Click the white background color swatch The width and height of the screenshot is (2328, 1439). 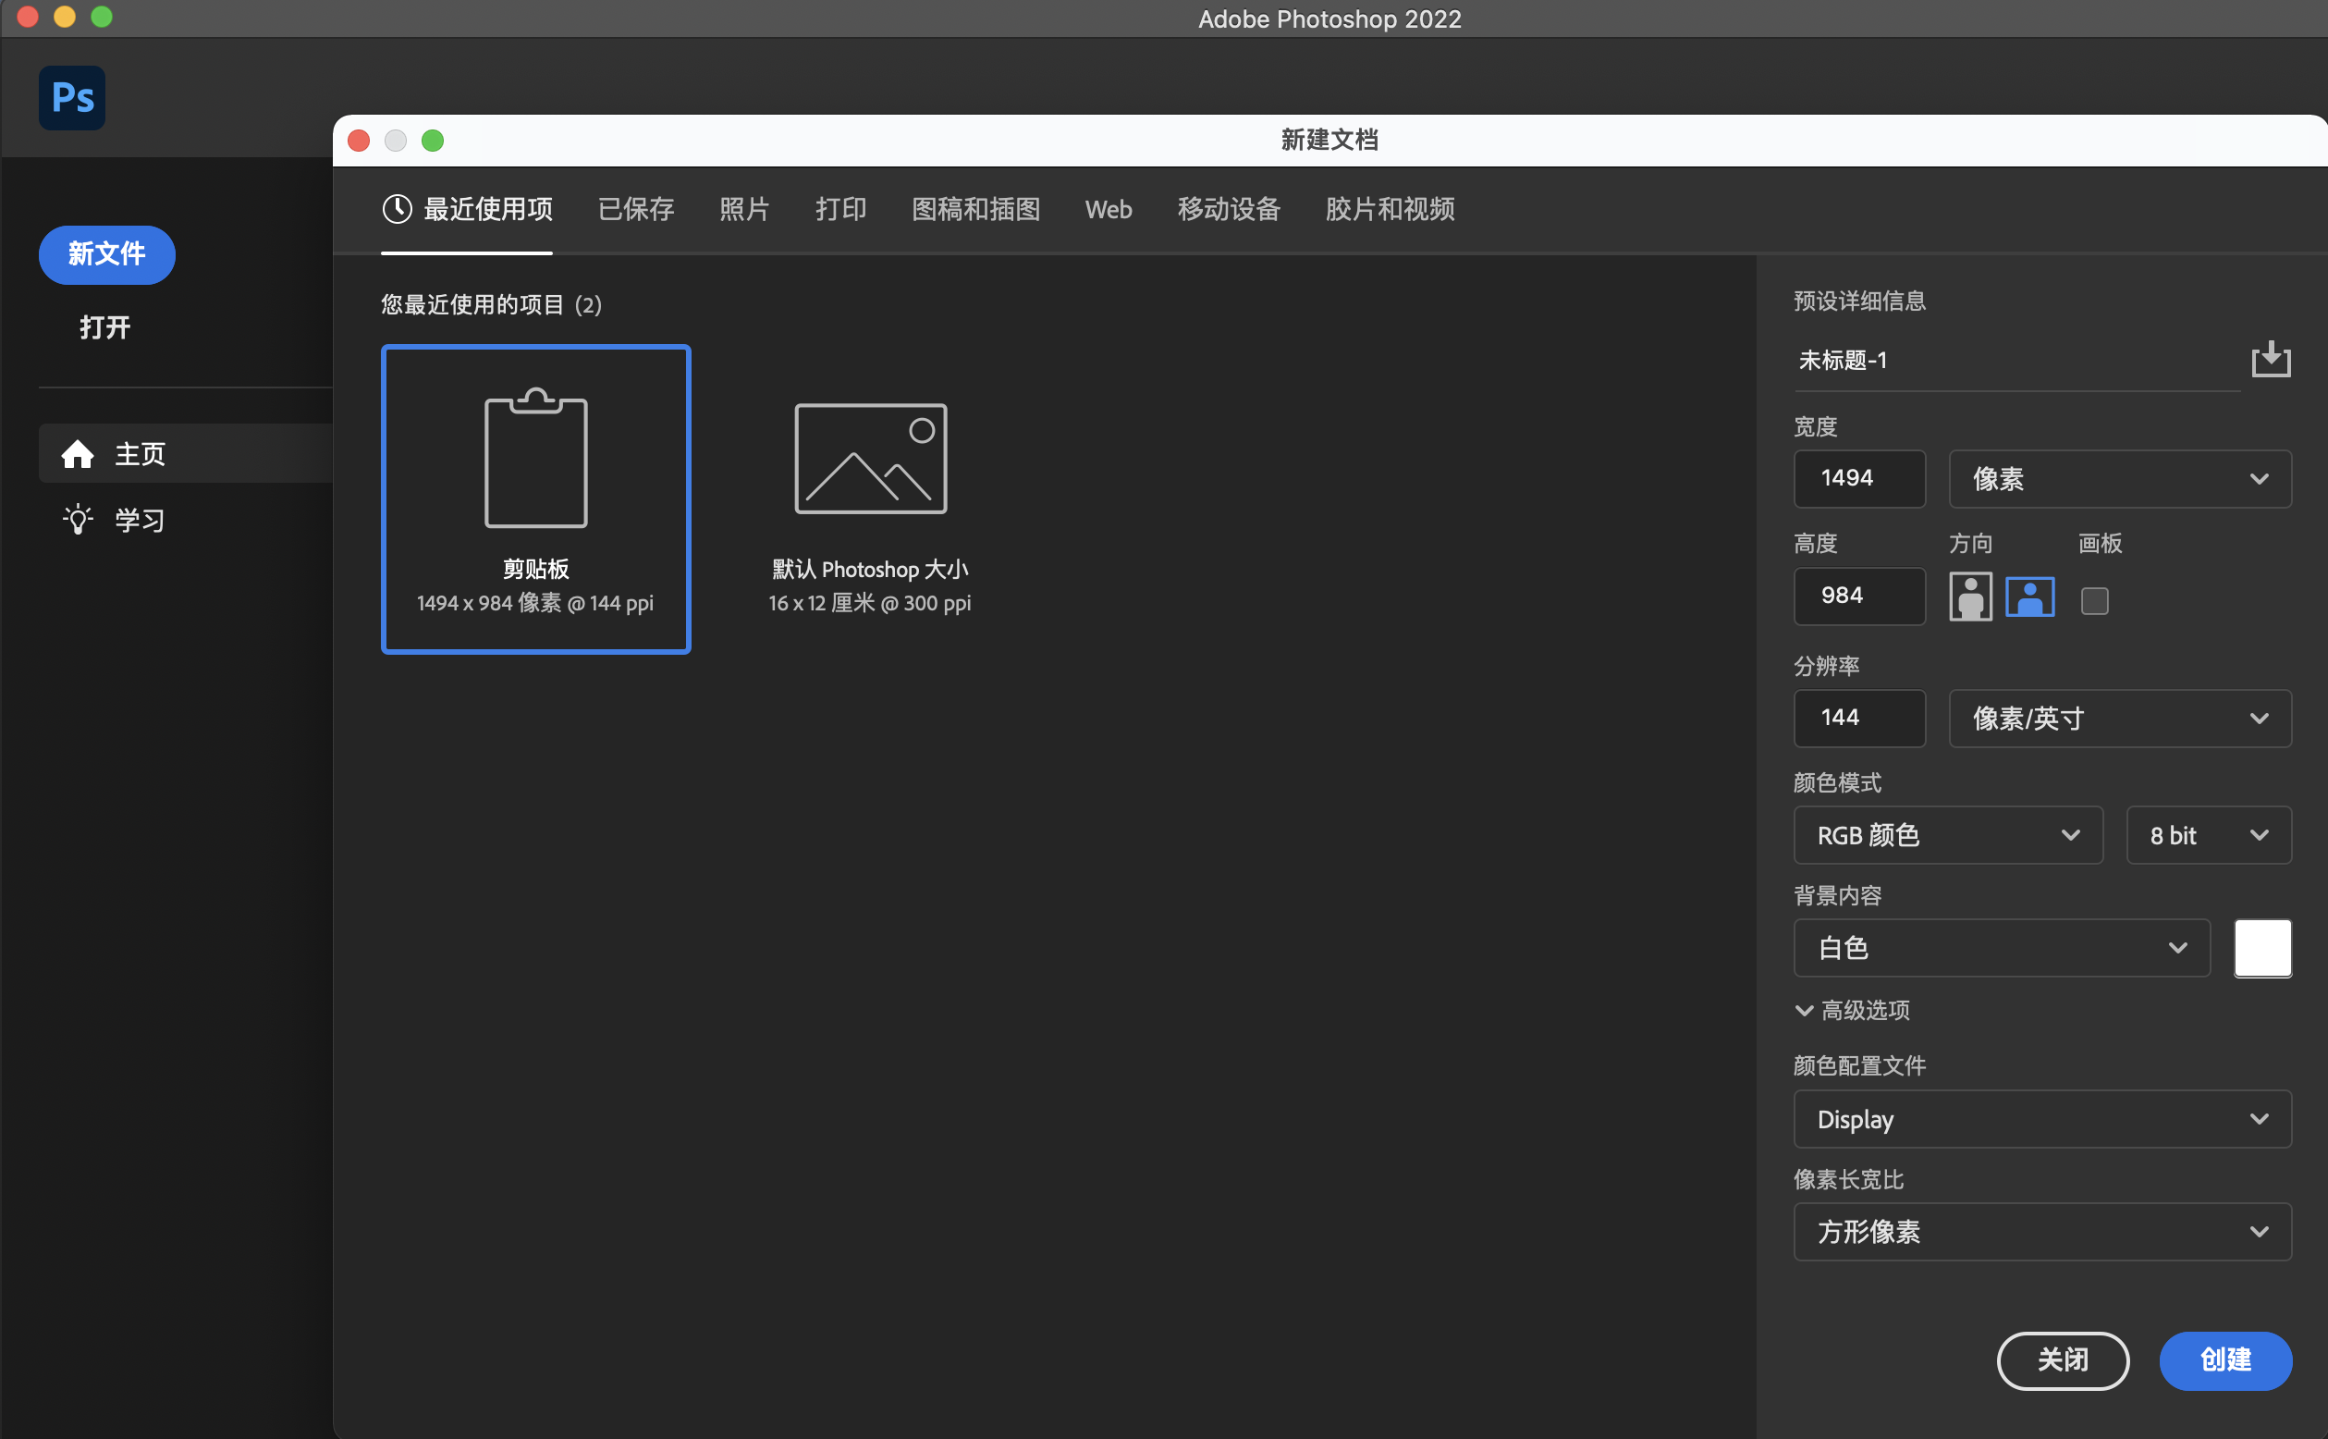[2262, 948]
